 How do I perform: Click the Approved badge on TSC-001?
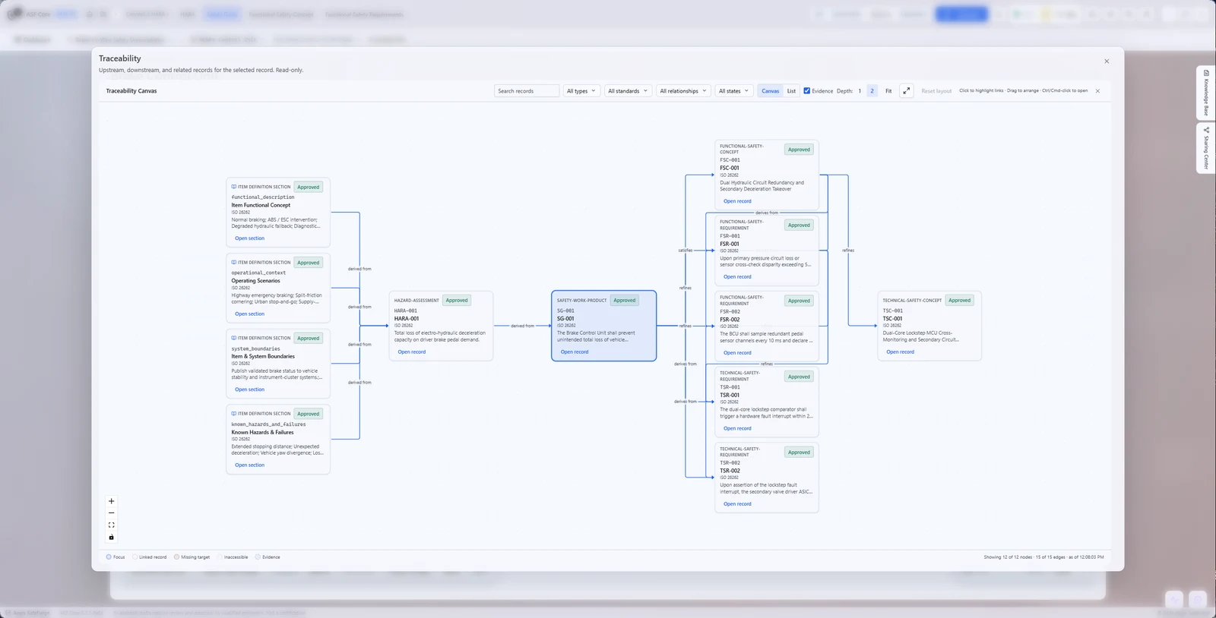tap(959, 300)
